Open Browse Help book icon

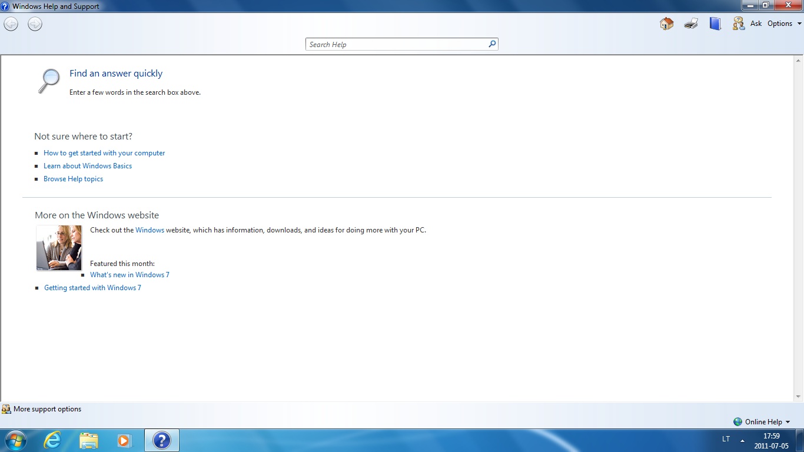[x=715, y=24]
